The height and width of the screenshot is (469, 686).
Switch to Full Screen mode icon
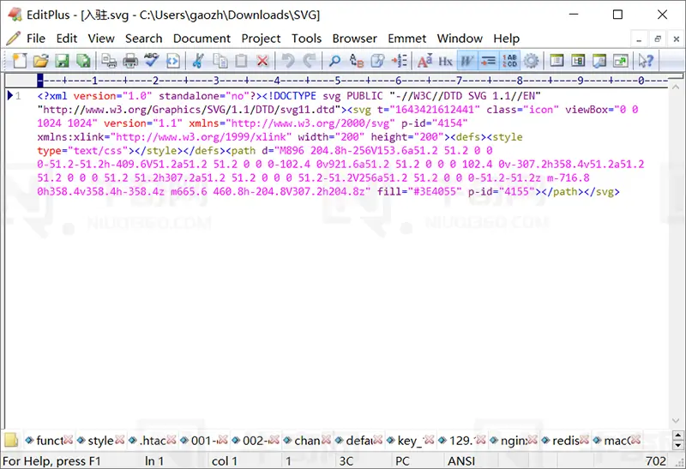pyautogui.click(x=620, y=60)
